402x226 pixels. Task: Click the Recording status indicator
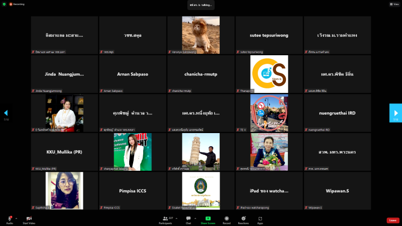18,4
